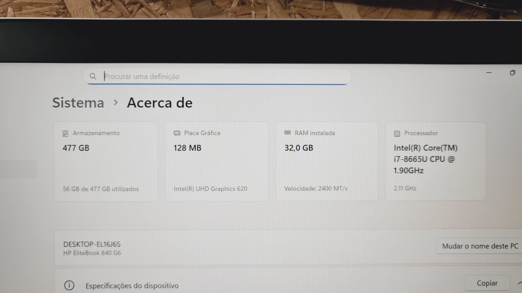Click the info icon beside Especificações do dispositivo
This screenshot has height=293, width=522.
tap(69, 286)
